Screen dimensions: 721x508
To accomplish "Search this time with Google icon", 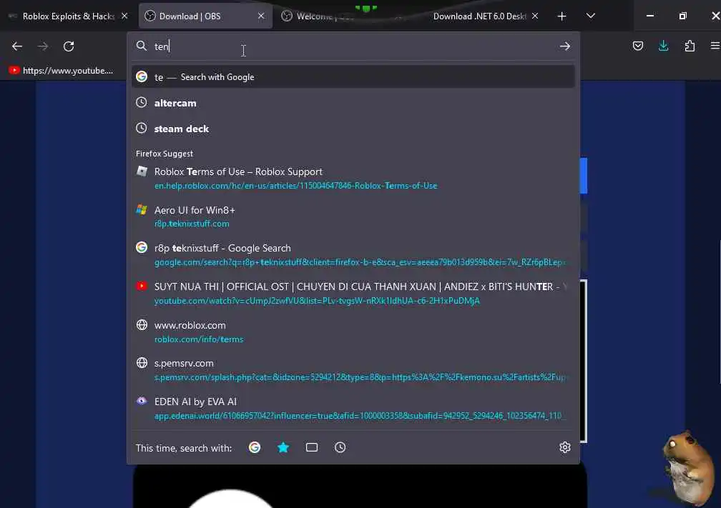I will pos(255,447).
